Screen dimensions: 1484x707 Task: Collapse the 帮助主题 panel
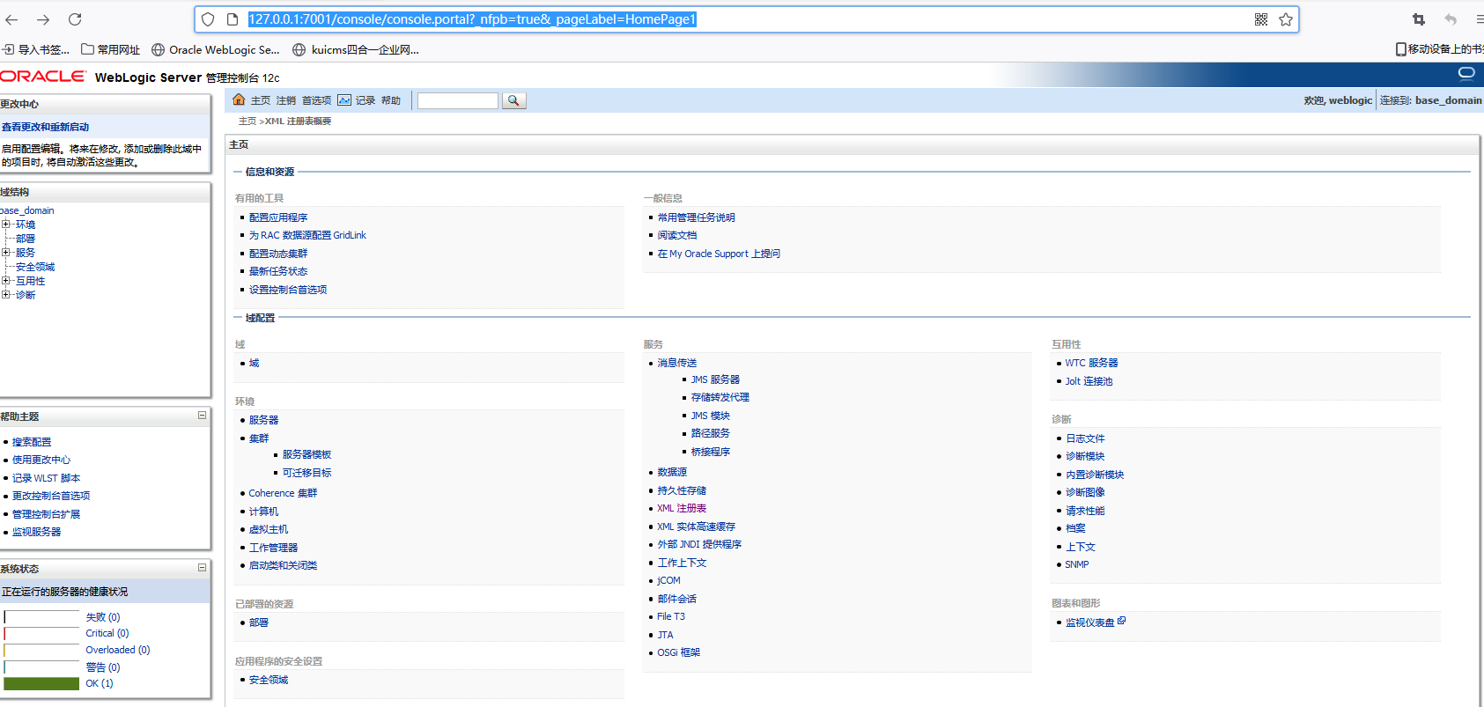[202, 416]
